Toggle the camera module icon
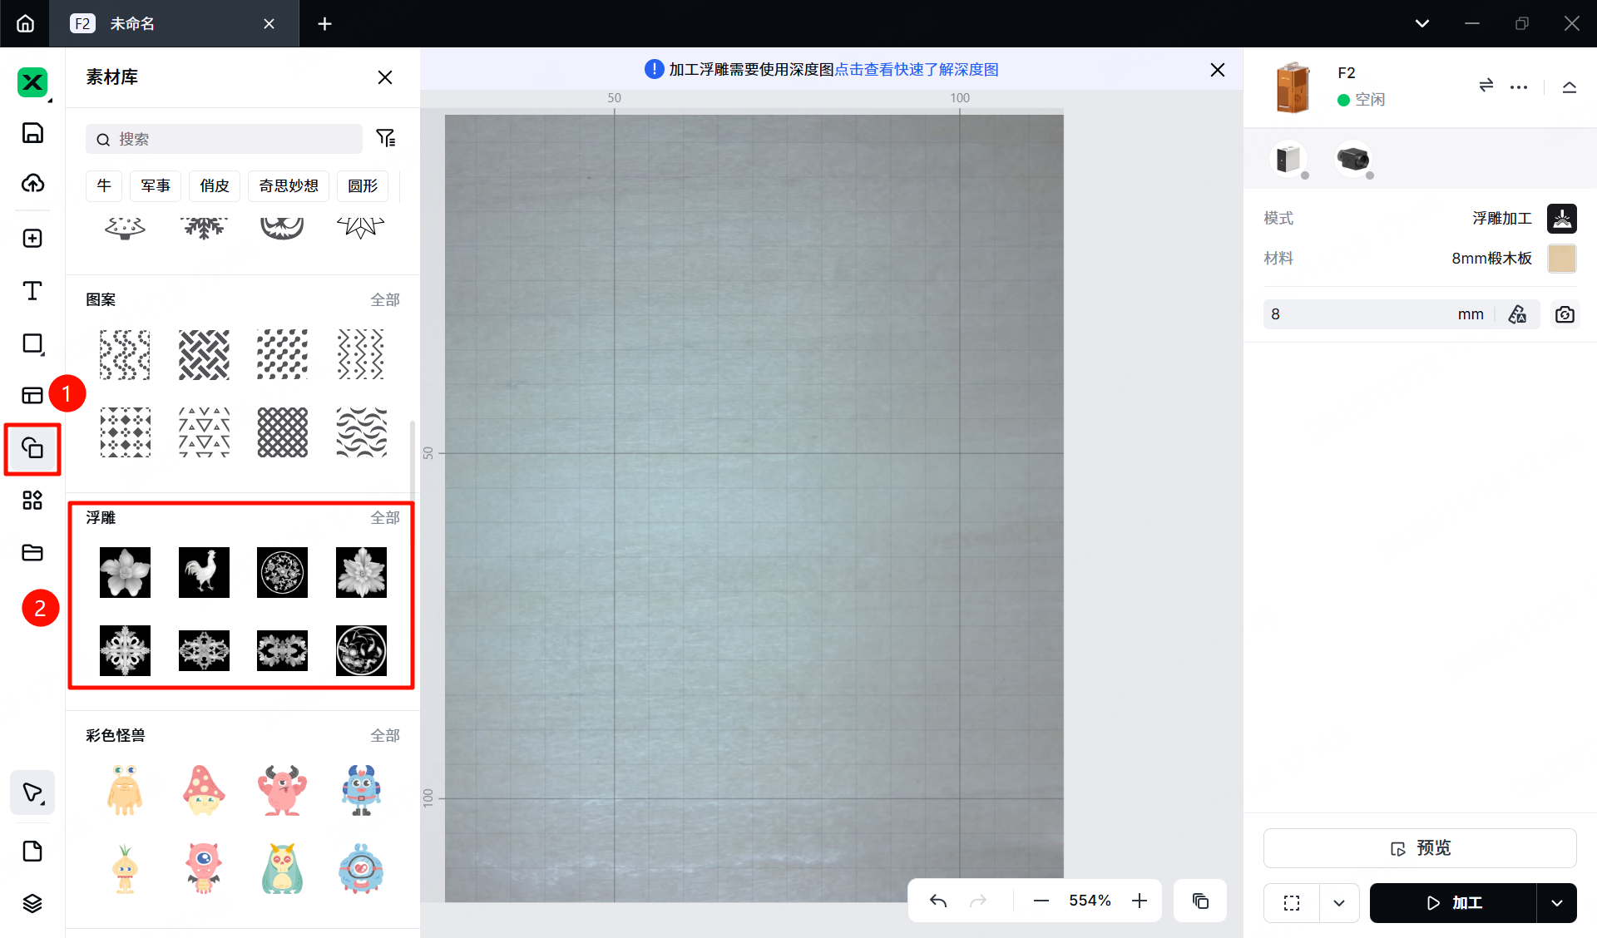 click(1353, 159)
